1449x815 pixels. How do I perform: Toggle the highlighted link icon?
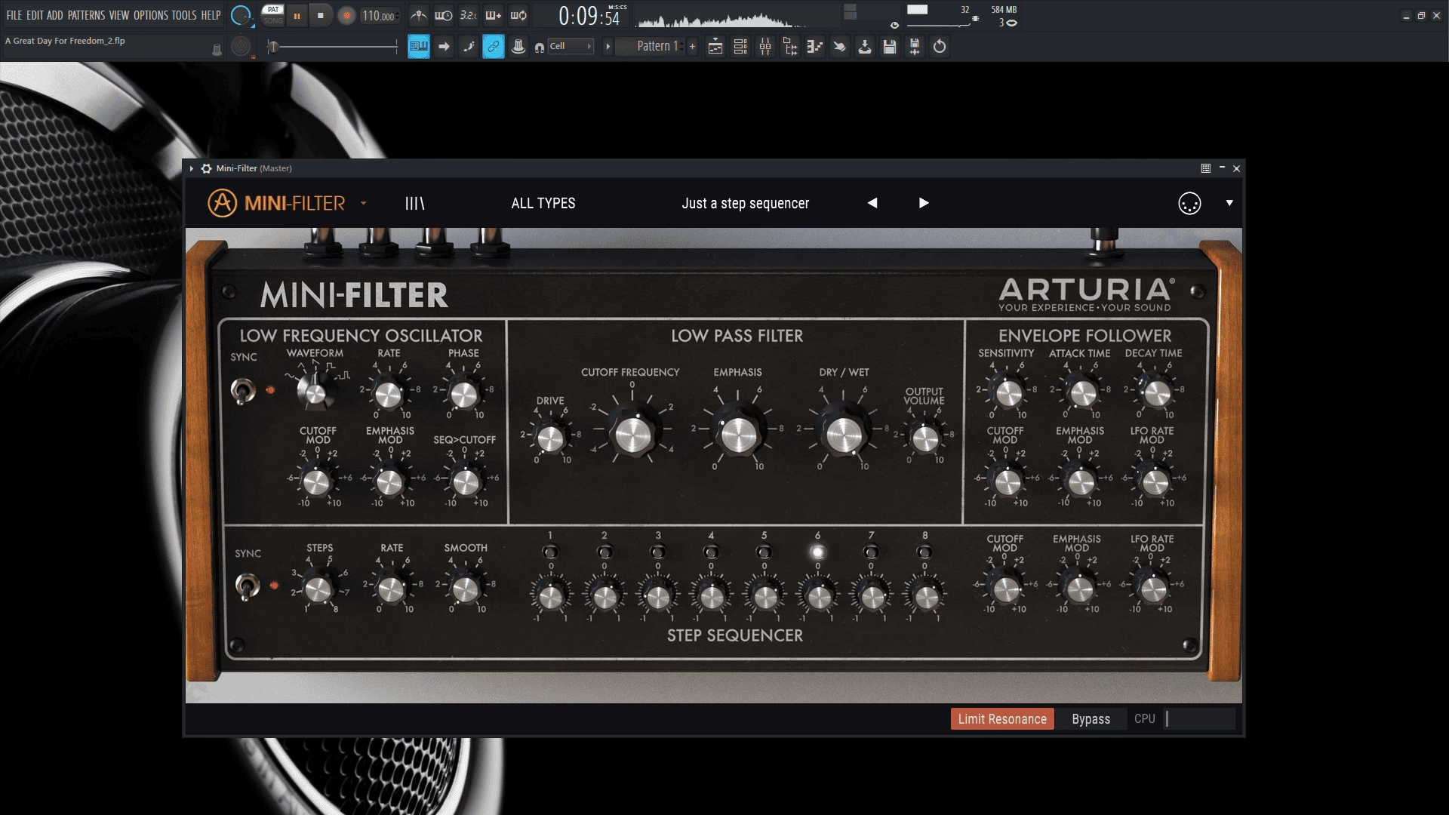494,47
